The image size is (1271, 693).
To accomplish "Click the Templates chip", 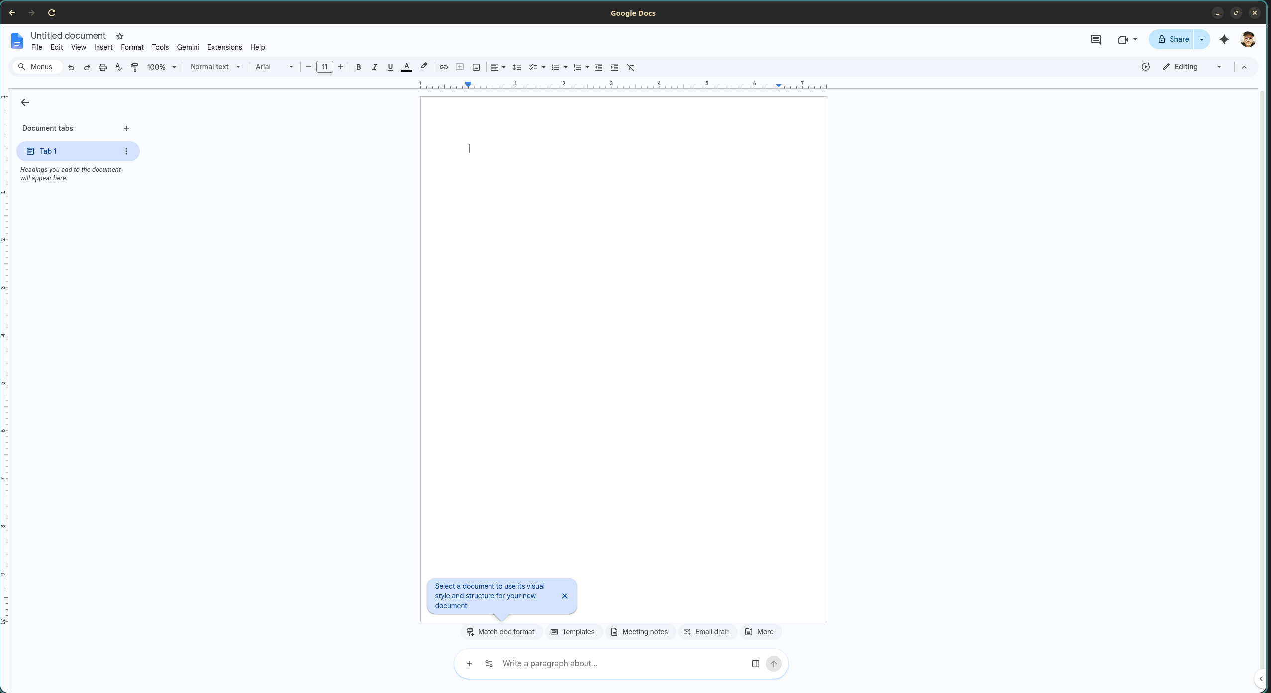I will click(573, 632).
